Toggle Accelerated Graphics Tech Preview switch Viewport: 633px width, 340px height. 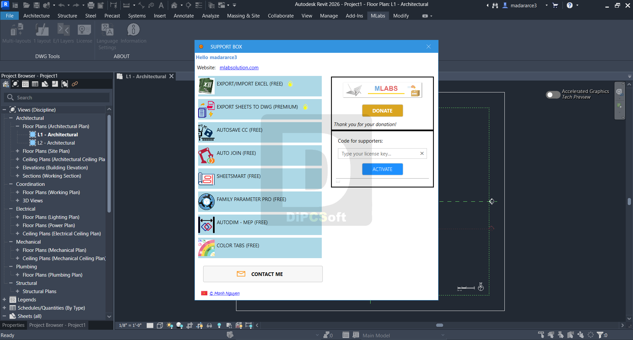[x=553, y=95]
